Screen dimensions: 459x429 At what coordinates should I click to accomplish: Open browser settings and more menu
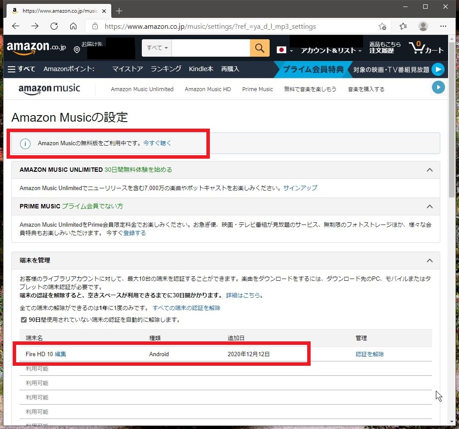pos(443,26)
